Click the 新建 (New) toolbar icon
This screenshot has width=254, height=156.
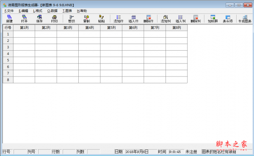[9, 19]
